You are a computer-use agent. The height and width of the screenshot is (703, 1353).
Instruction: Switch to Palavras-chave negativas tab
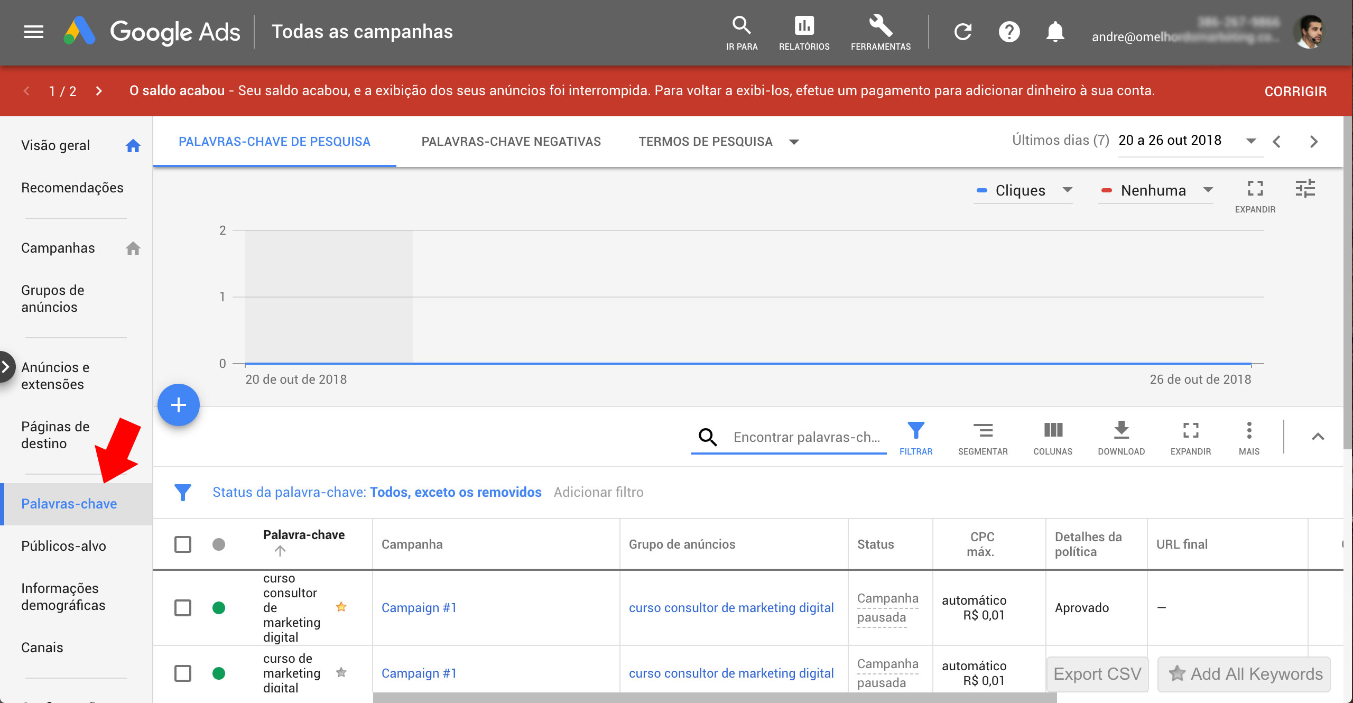(x=511, y=142)
